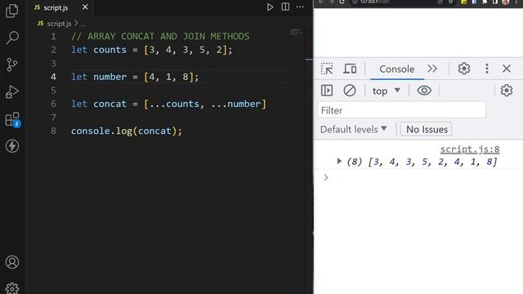Open the Run and Debug view
Image resolution: width=523 pixels, height=294 pixels.
pyautogui.click(x=12, y=91)
